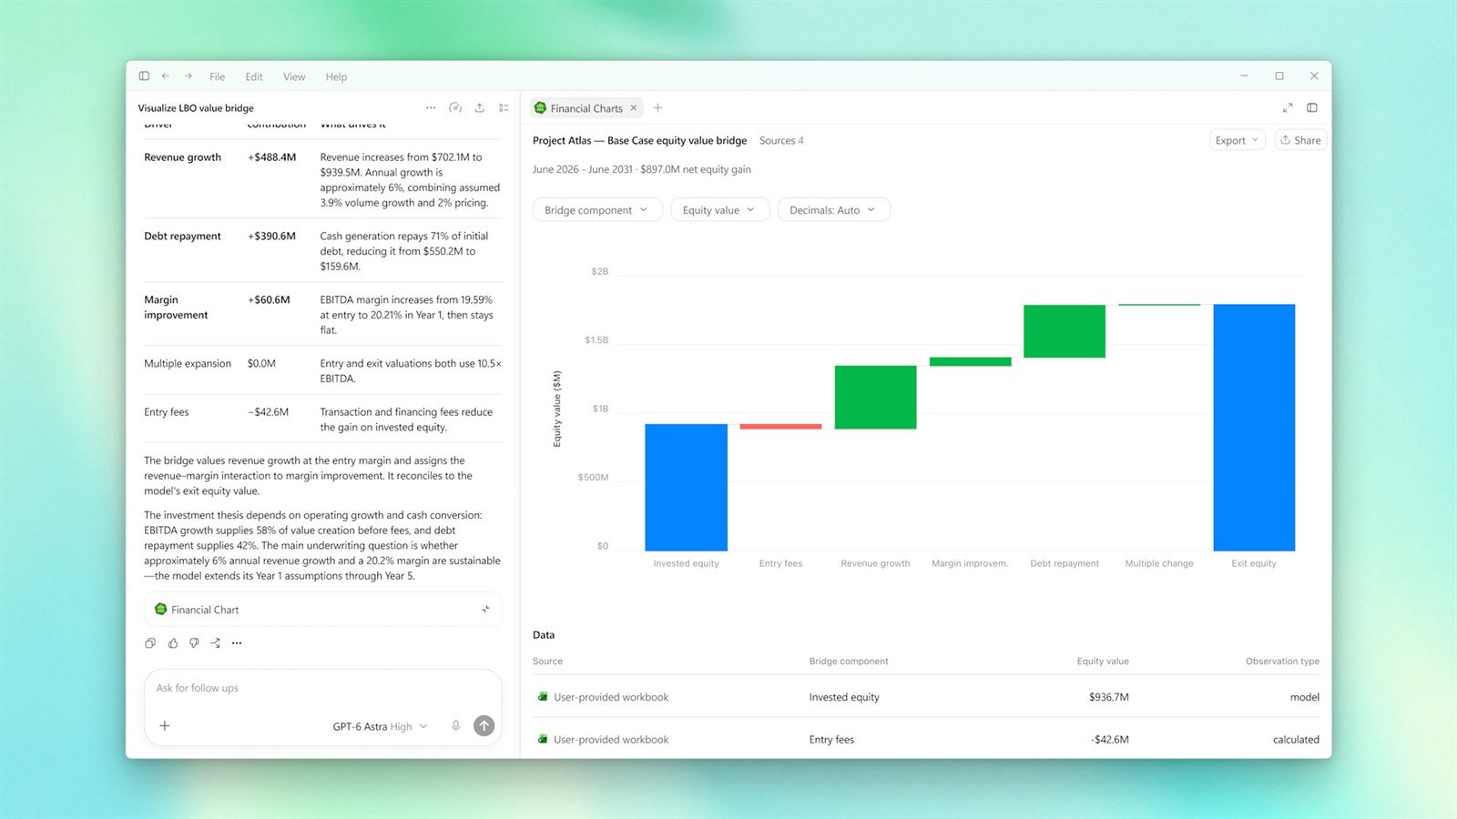1457x819 pixels.
Task: Add a new tab with the plus icon
Action: coord(657,108)
